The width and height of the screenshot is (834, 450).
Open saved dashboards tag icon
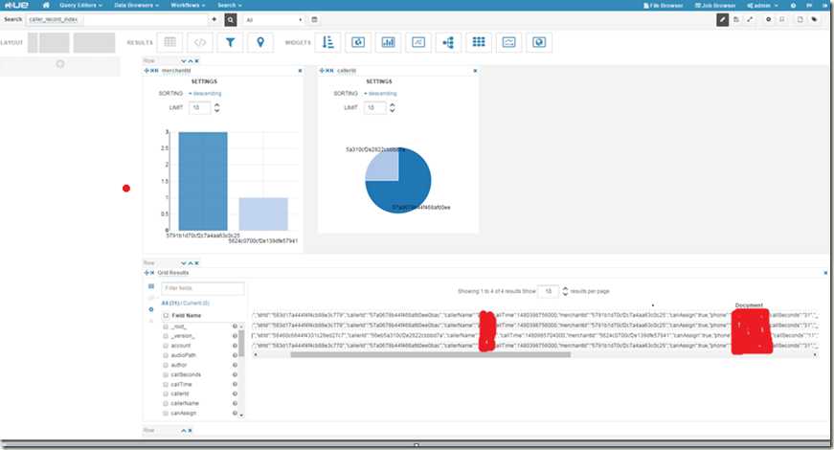coord(814,20)
